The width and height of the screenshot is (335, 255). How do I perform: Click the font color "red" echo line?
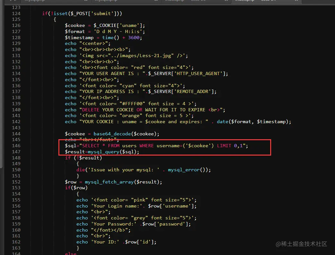pos(129,67)
